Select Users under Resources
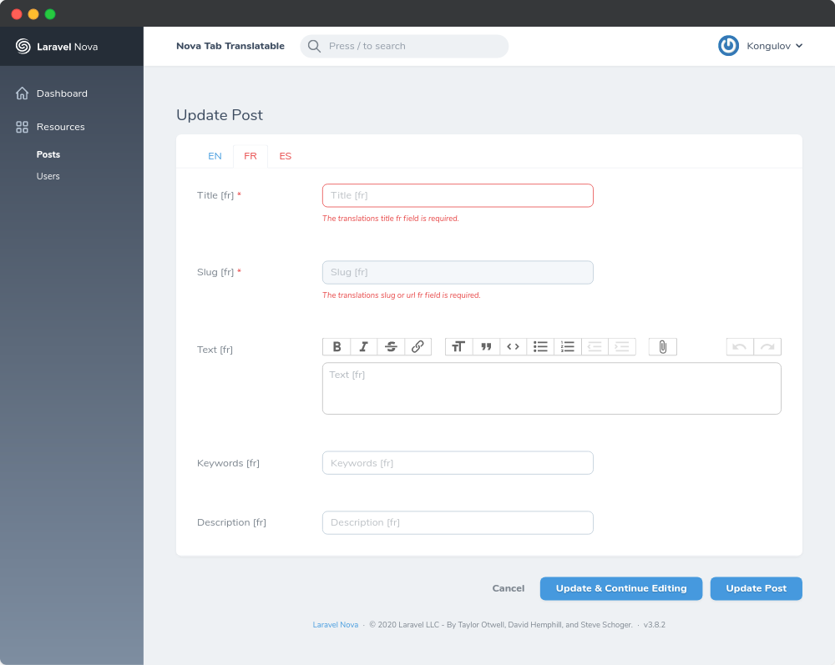Image resolution: width=835 pixels, height=665 pixels. pyautogui.click(x=48, y=176)
